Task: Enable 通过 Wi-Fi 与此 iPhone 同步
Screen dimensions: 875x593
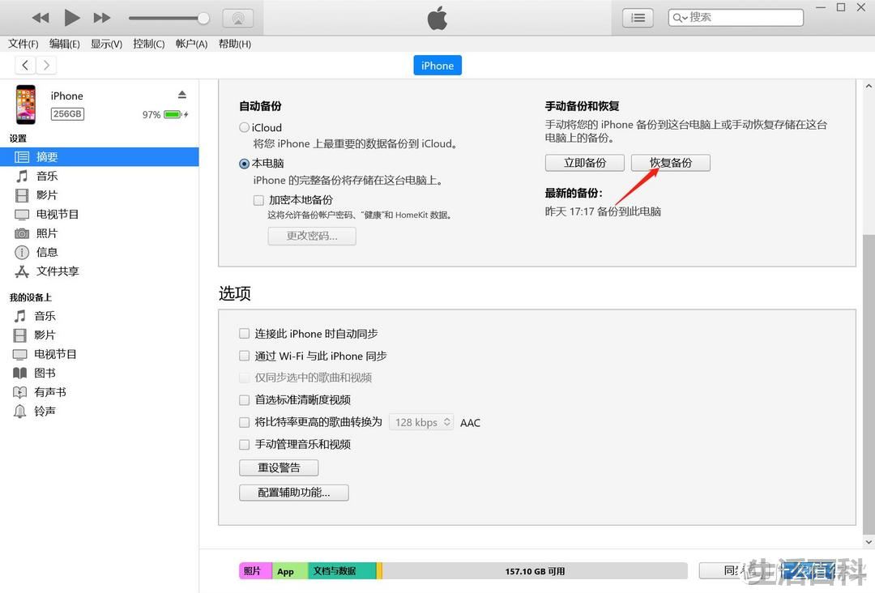Action: (244, 356)
